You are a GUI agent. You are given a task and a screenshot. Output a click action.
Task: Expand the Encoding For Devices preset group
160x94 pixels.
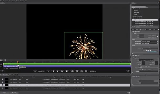coord(132,16)
